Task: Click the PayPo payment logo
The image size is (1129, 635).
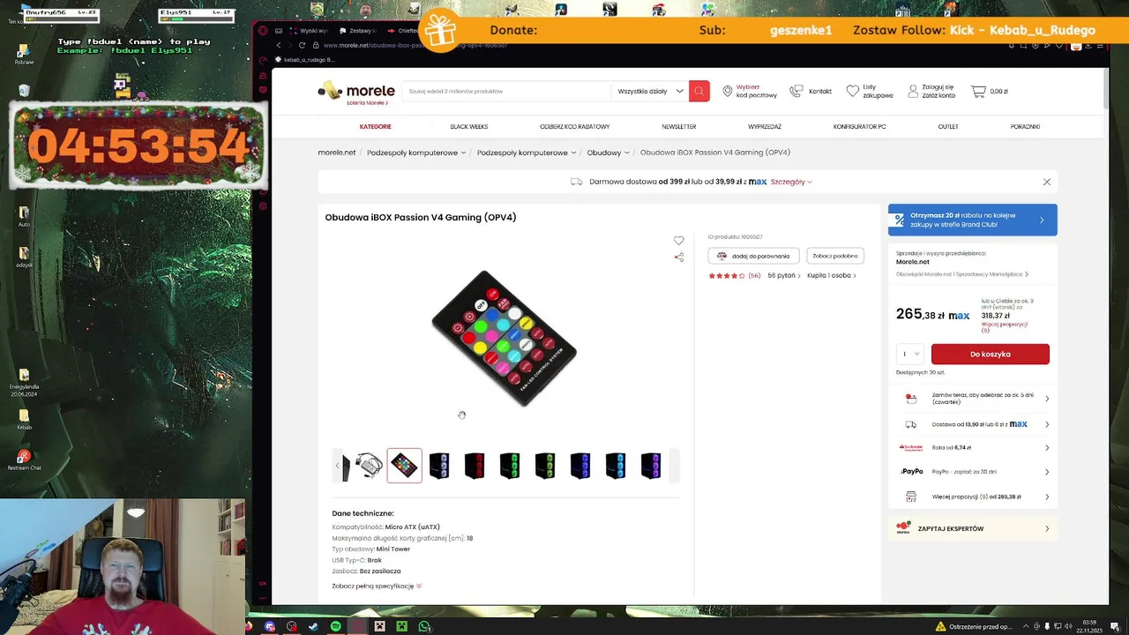Action: 911,471
